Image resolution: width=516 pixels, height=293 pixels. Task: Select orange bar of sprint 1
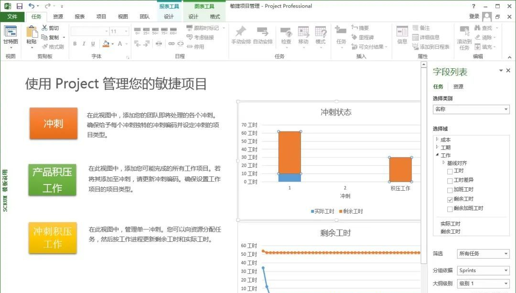coord(290,152)
